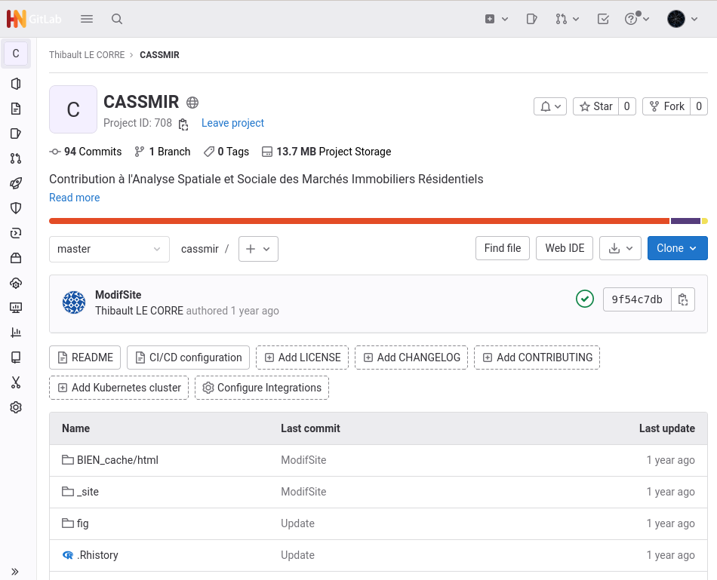This screenshot has width=717, height=580.
Task: Click the Leave project link
Action: (x=232, y=123)
